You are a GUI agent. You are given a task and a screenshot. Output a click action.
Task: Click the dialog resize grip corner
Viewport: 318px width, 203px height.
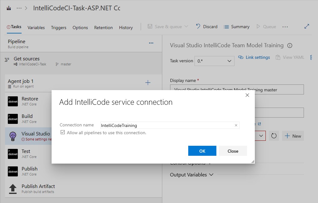point(253,161)
